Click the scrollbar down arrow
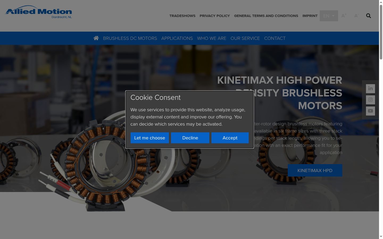Viewport: 383px width, 239px height. pyautogui.click(x=381, y=237)
